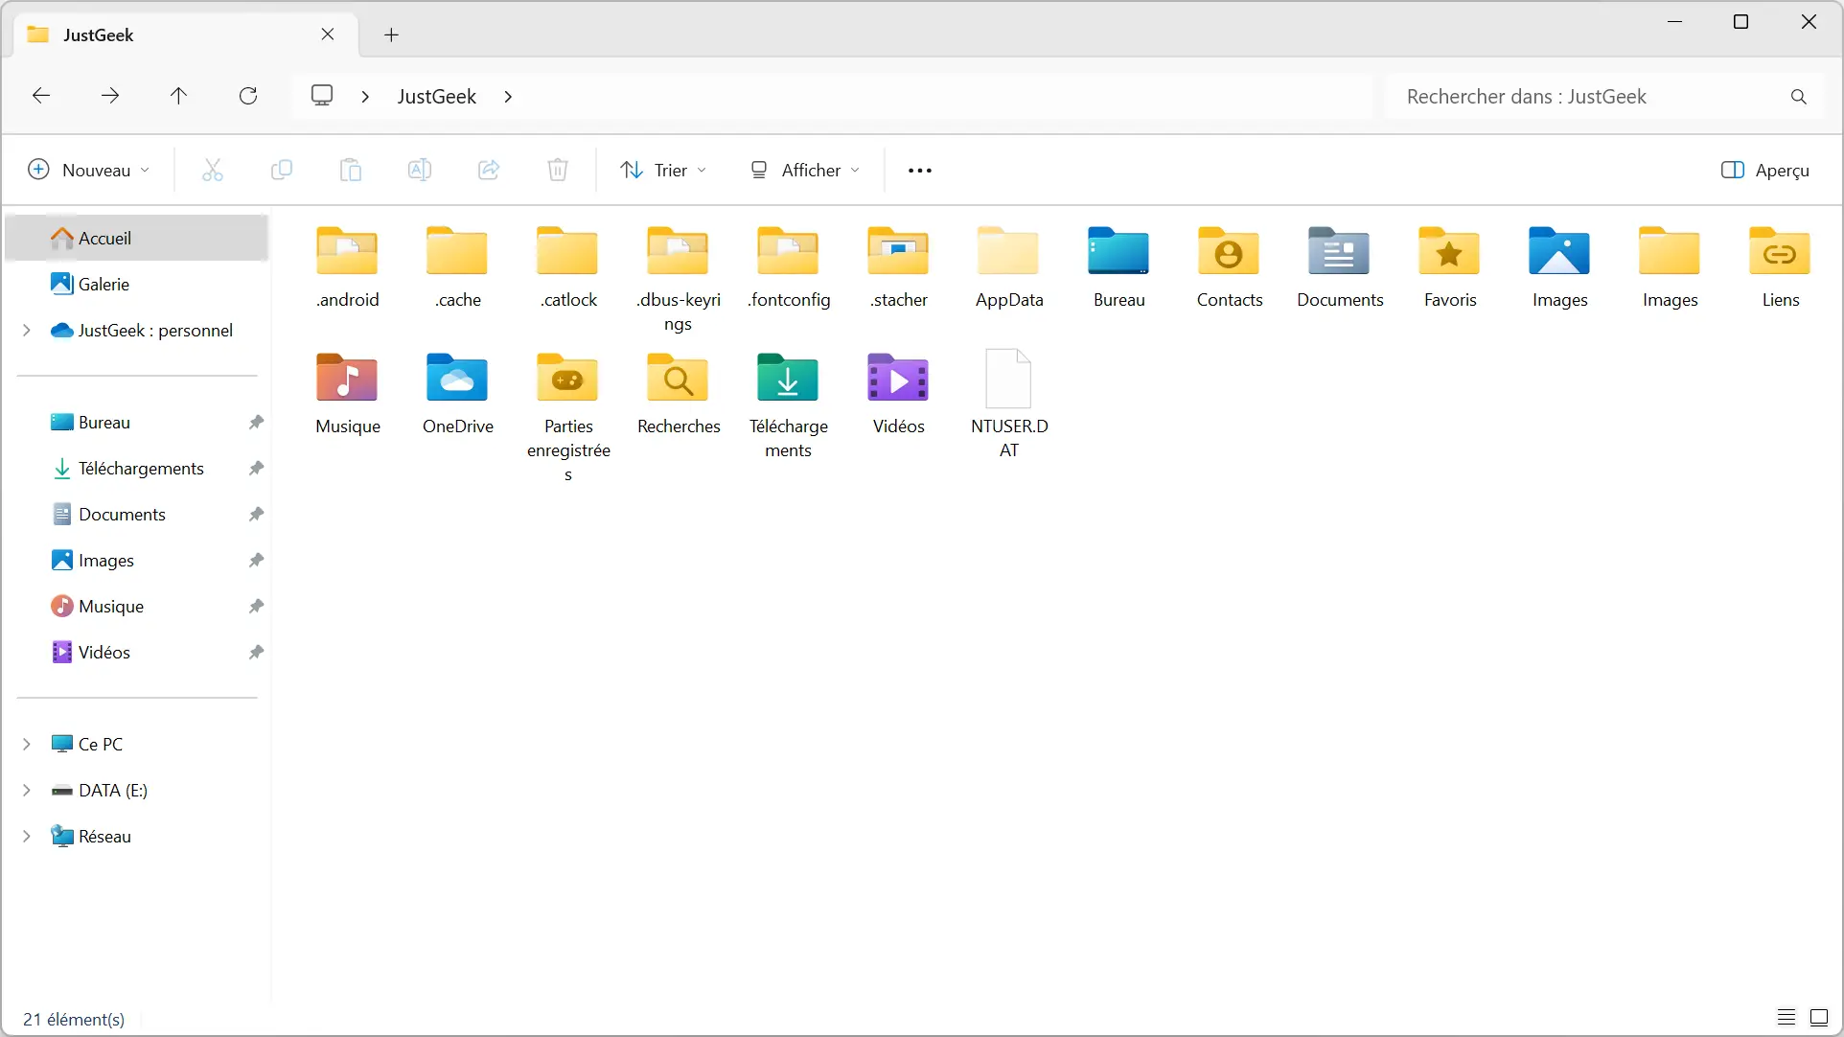
Task: Select the Liens link folder
Action: click(1781, 267)
